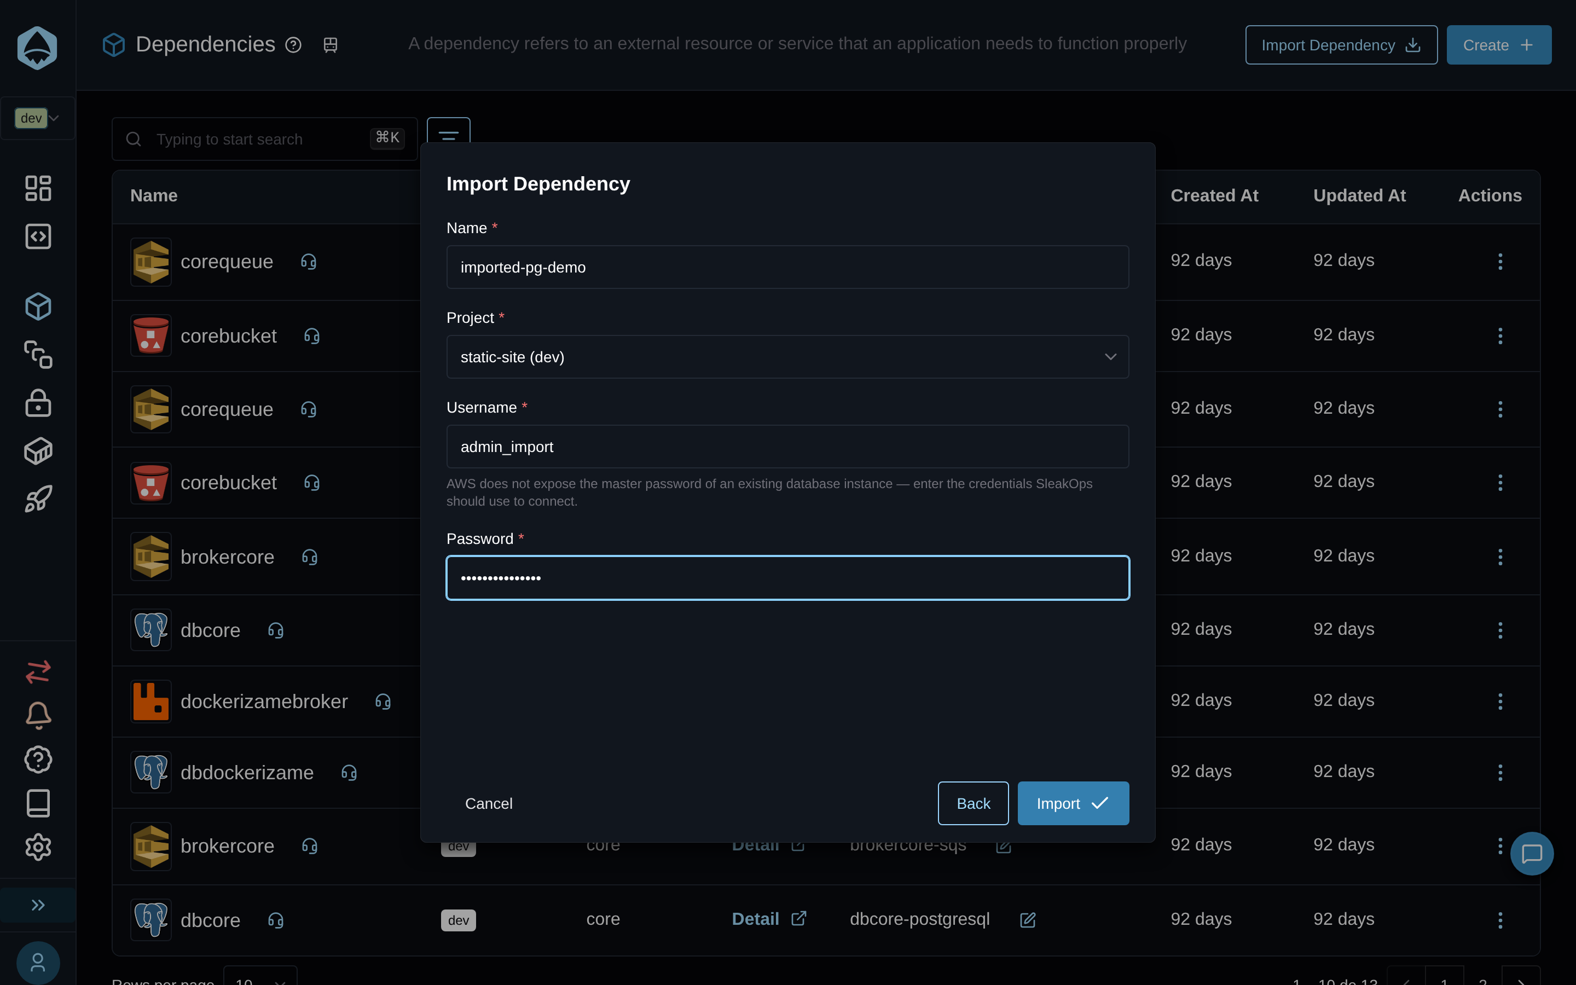Viewport: 1576px width, 985px height.
Task: Open the package box icon in the sidebar
Action: coord(38,451)
